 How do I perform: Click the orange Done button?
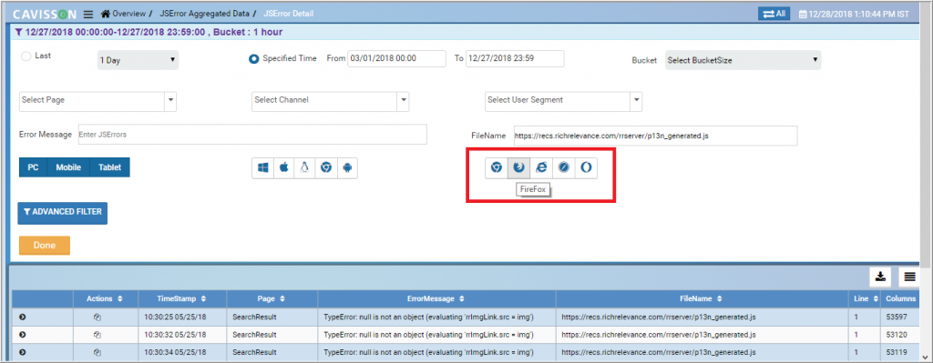(x=45, y=246)
